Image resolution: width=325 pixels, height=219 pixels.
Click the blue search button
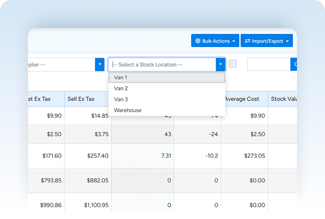(294, 64)
